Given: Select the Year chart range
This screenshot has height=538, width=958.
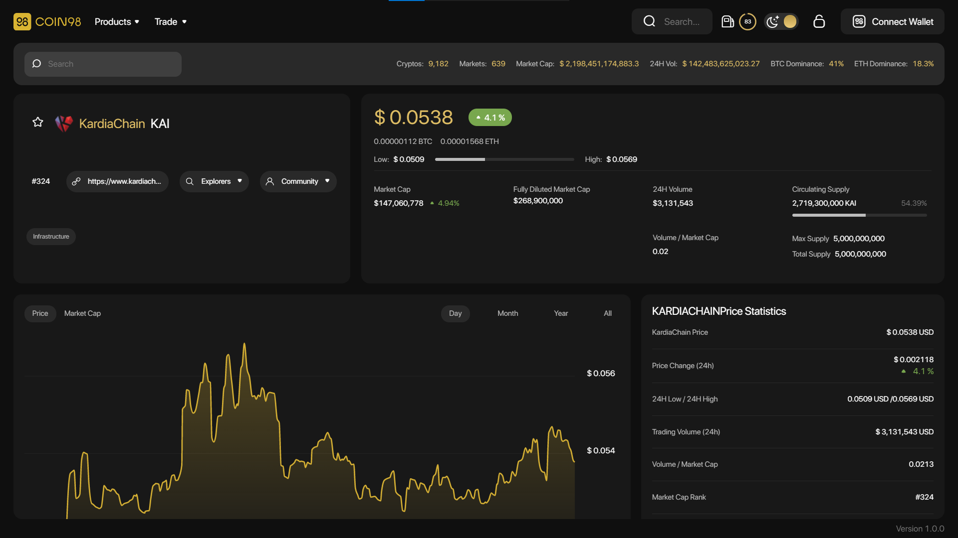Looking at the screenshot, I should click(x=561, y=313).
